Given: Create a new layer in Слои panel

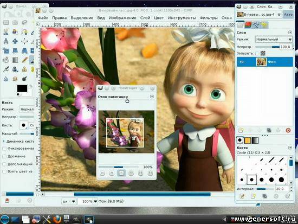Looking at the screenshot, I should click(241, 130).
